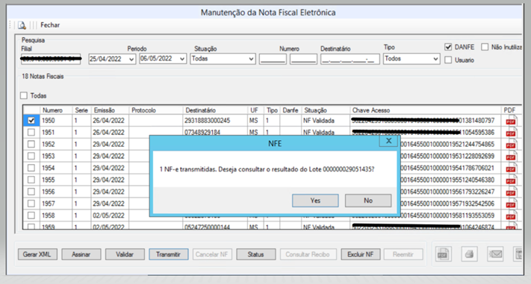The image size is (531, 284).
Task: Sort by the Protocolo column header
Action: coord(156,110)
